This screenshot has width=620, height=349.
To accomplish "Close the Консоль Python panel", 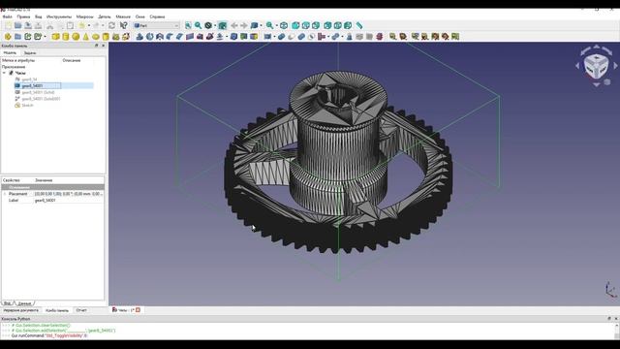I will (616, 319).
